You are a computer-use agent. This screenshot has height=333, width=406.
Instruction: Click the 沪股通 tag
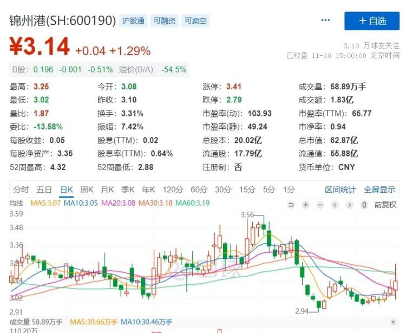[133, 21]
